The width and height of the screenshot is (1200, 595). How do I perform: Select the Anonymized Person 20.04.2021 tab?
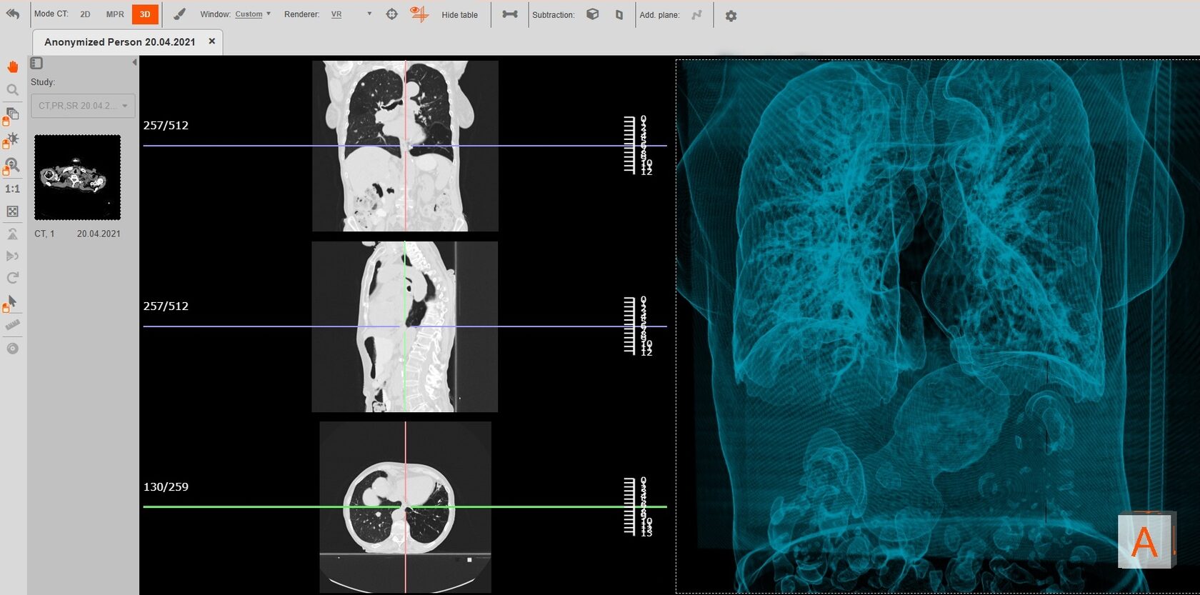120,42
